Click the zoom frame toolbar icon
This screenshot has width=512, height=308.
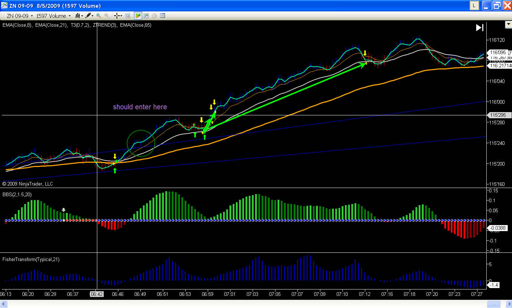coord(128,16)
